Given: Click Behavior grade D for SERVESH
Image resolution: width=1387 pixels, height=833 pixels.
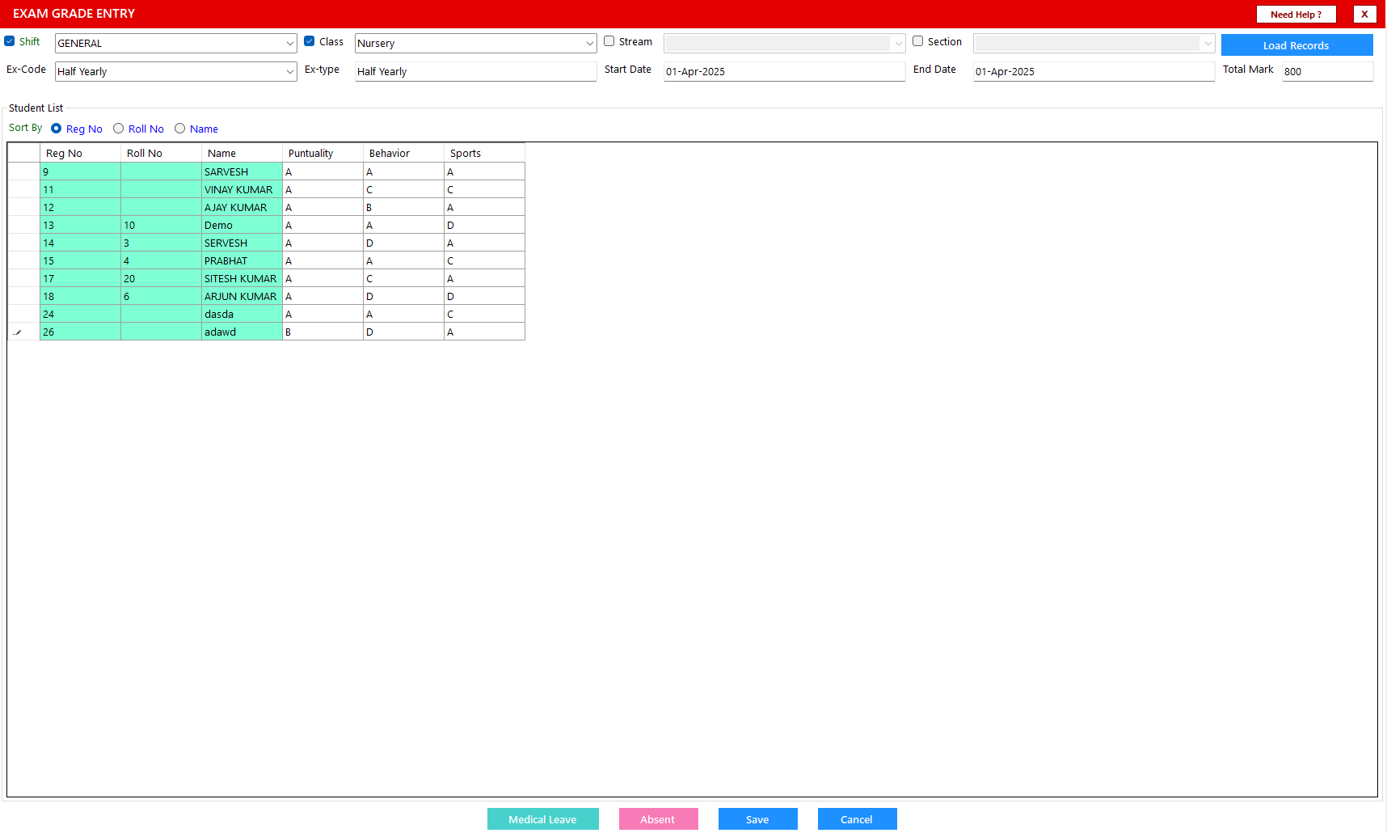Looking at the screenshot, I should click(x=404, y=243).
